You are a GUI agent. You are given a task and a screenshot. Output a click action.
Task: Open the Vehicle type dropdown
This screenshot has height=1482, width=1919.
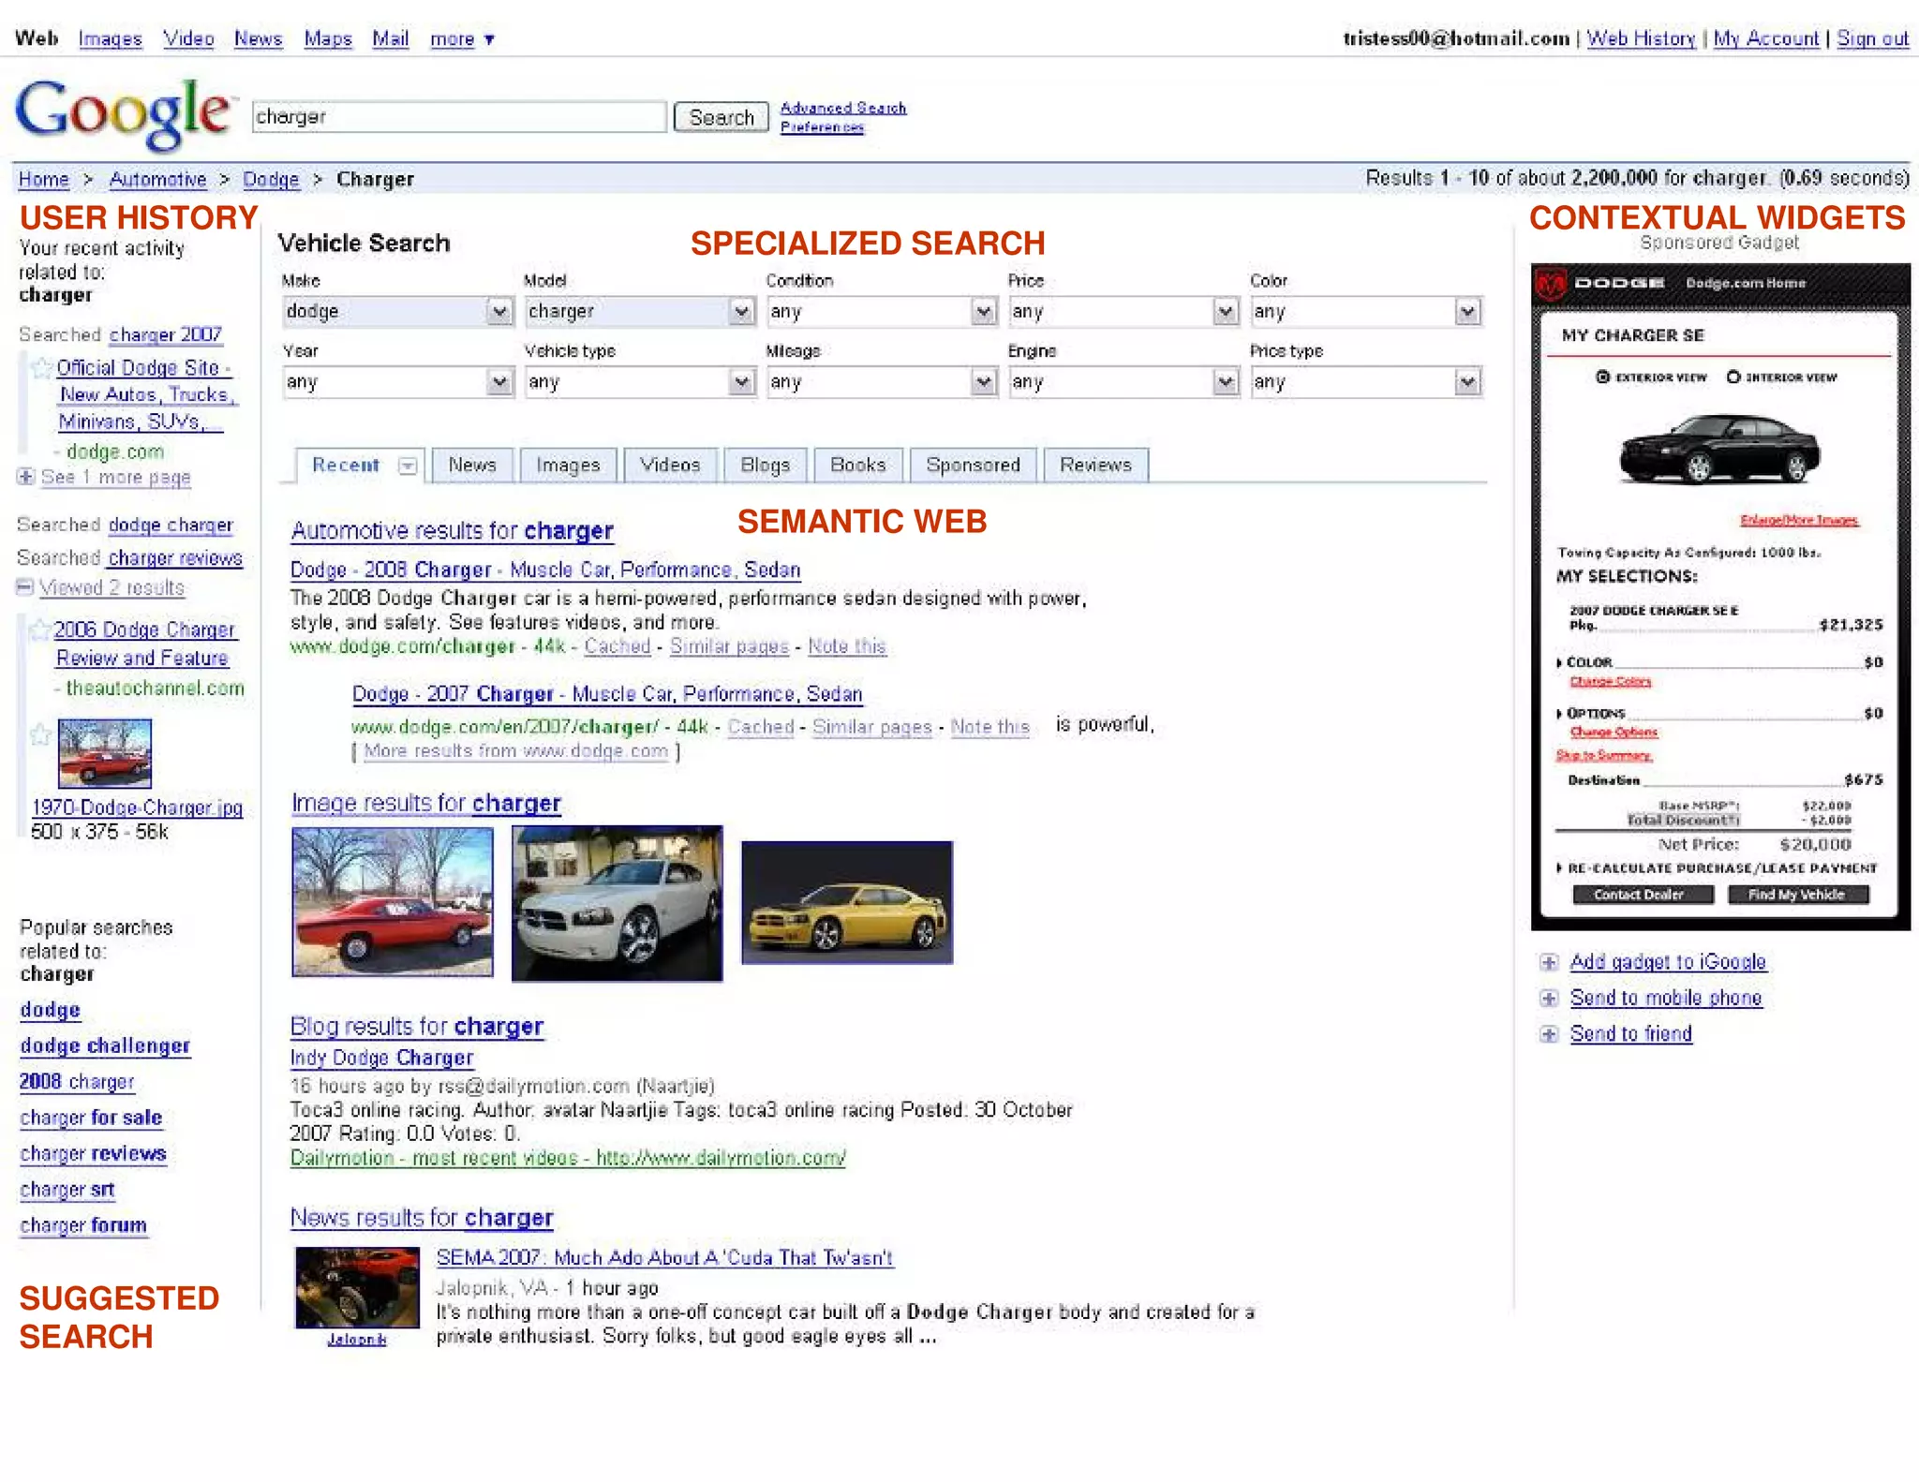[640, 381]
